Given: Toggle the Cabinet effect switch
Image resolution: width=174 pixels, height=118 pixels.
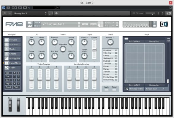Looking at the screenshot, I should [116, 56].
